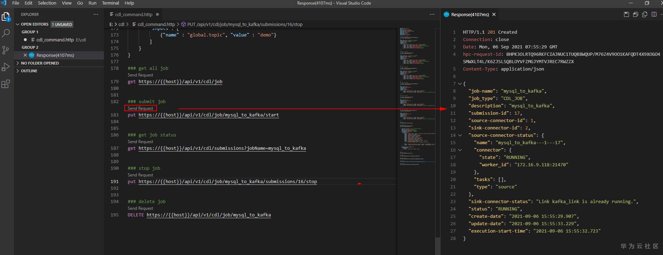The width and height of the screenshot is (663, 255).
Task: Click '### stop job' comment on line 190
Action: 144,168
